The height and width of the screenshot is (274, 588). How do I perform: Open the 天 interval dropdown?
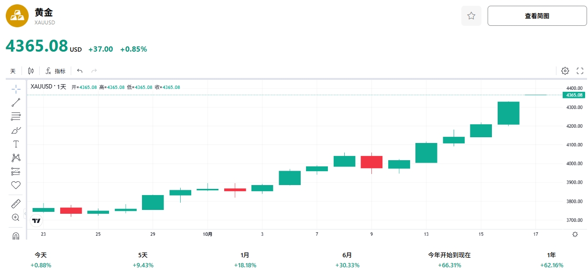[13, 71]
